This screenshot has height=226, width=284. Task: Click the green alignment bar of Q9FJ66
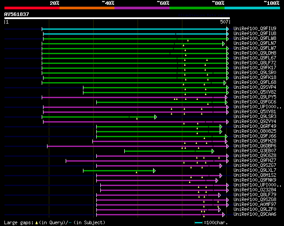point(161,136)
